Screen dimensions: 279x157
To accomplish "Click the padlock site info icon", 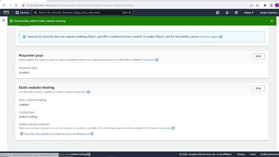I will [x=23, y=5].
